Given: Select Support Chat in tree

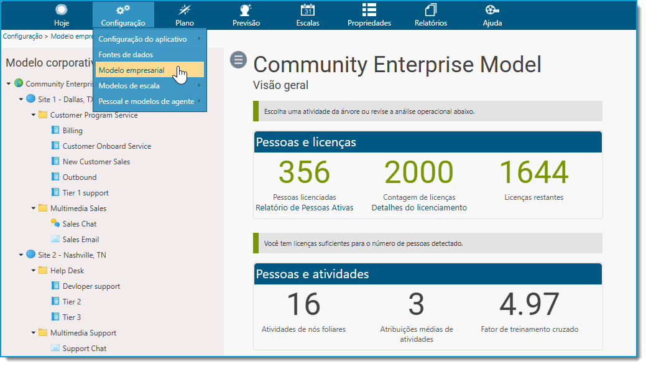Looking at the screenshot, I should click(85, 348).
